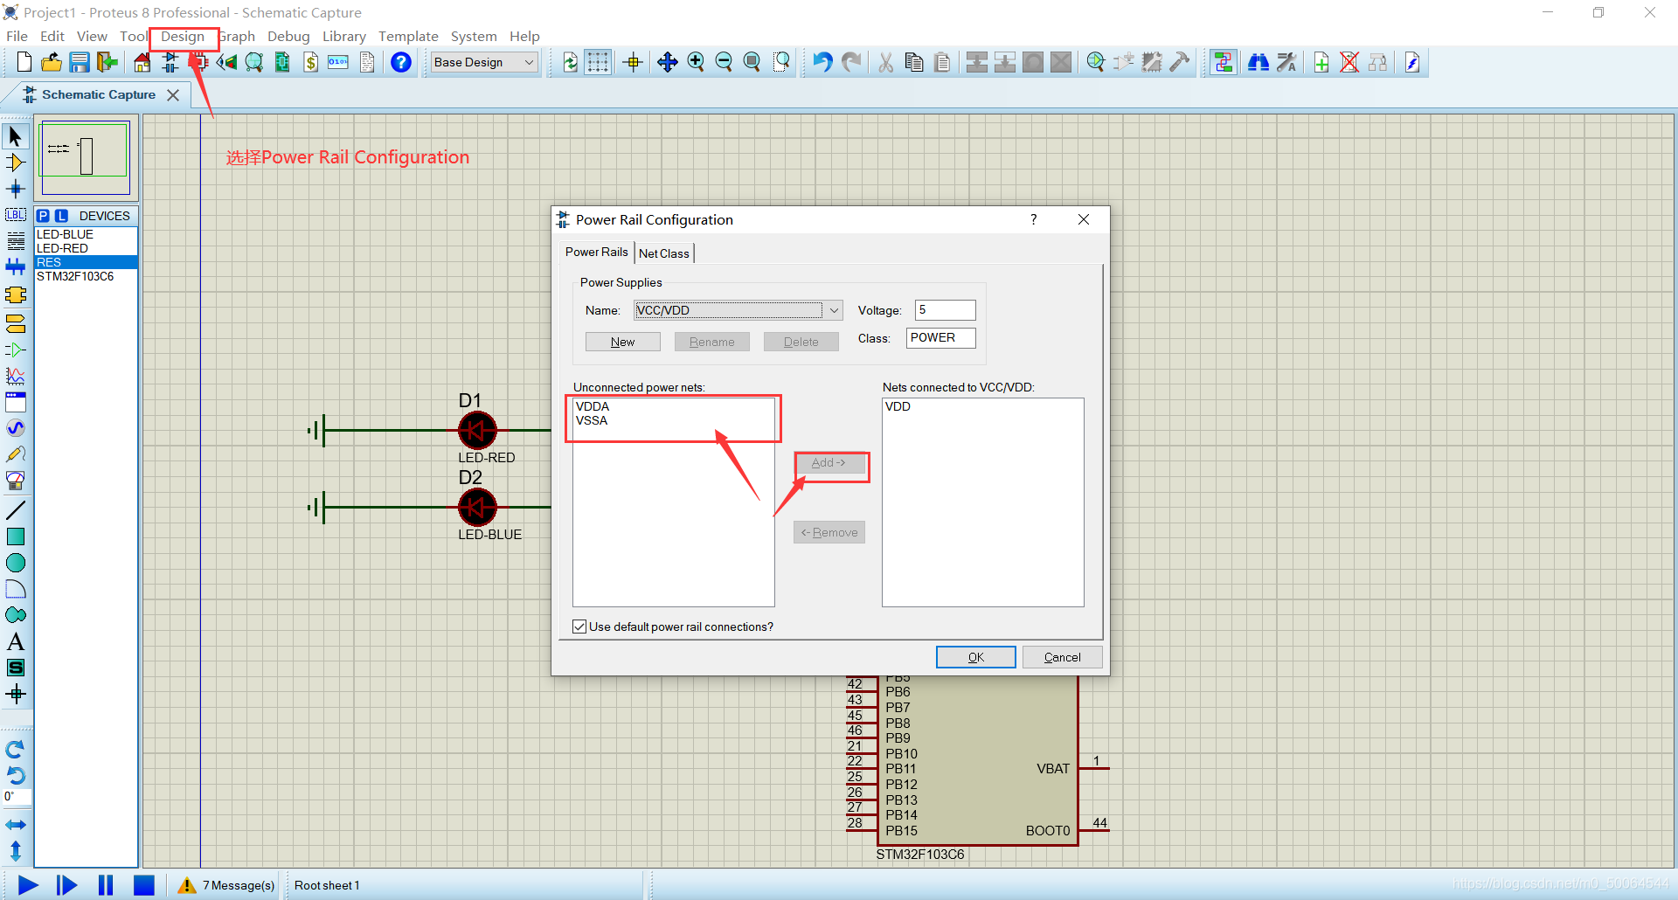Click the Undo arrow in toolbar
The width and height of the screenshot is (1678, 900).
[822, 62]
